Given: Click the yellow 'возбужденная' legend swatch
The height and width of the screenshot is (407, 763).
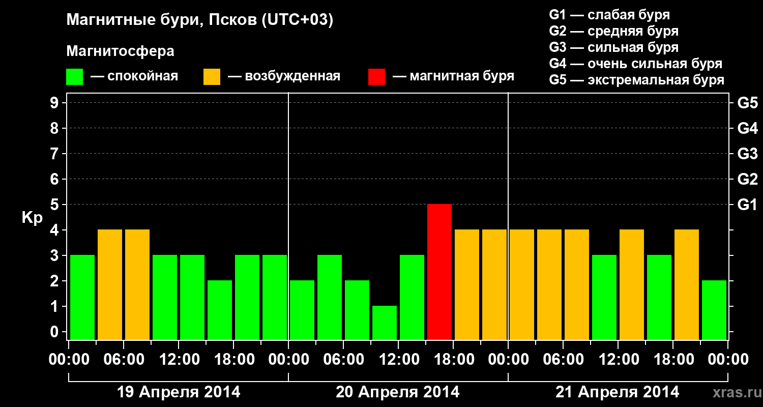Looking at the screenshot, I should coord(212,77).
